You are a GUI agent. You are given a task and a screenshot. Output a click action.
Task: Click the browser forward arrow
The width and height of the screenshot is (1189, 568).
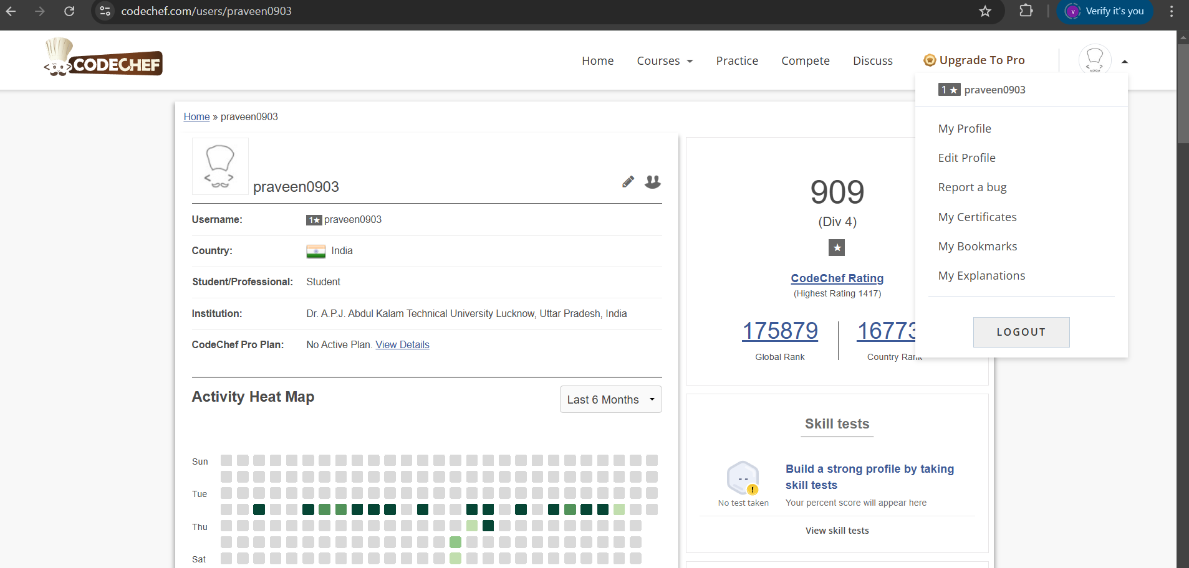click(x=40, y=11)
